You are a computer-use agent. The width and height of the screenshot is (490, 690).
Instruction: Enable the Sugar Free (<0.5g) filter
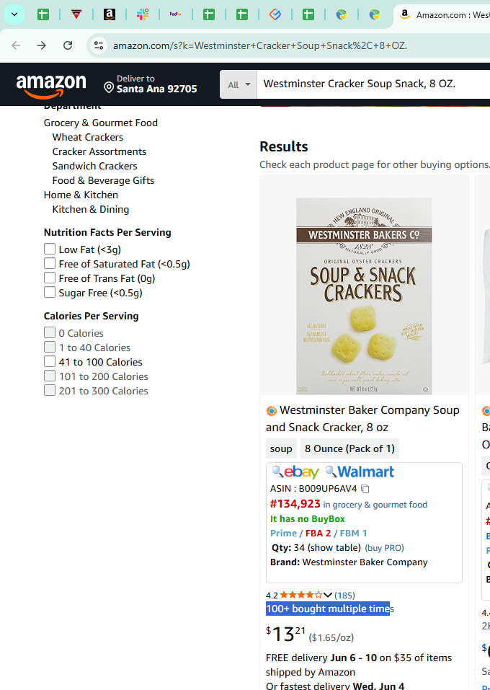point(50,293)
